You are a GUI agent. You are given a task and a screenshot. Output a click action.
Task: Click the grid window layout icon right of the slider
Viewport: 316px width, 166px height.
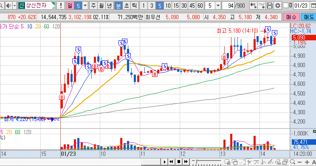(x=228, y=162)
